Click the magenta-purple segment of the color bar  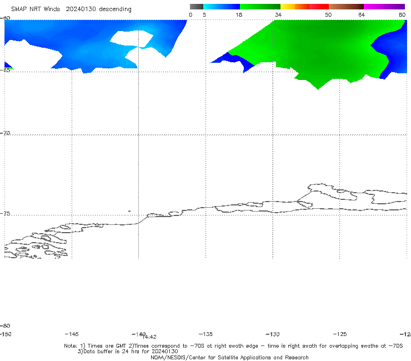pyautogui.click(x=384, y=7)
